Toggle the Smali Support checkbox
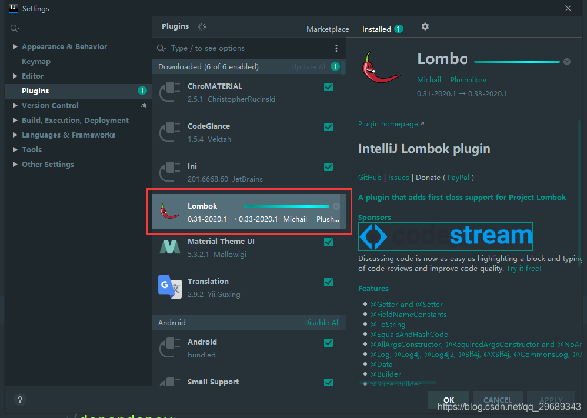 tap(328, 382)
